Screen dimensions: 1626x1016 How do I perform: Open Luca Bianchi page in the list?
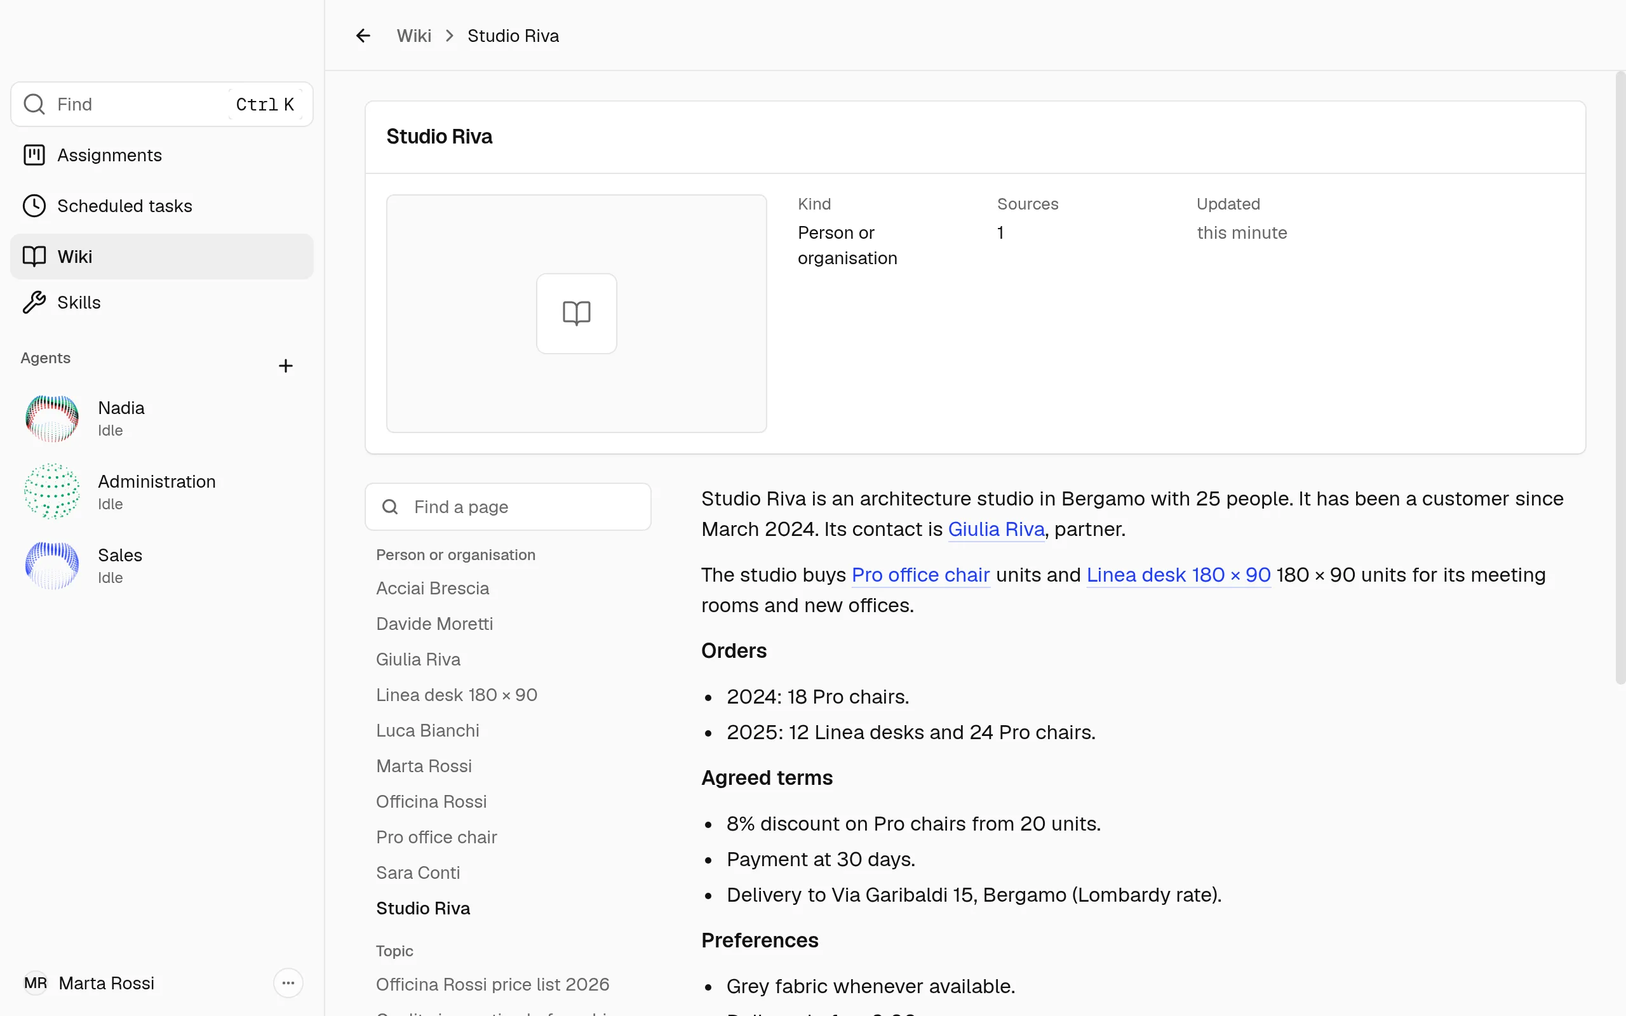coord(427,730)
